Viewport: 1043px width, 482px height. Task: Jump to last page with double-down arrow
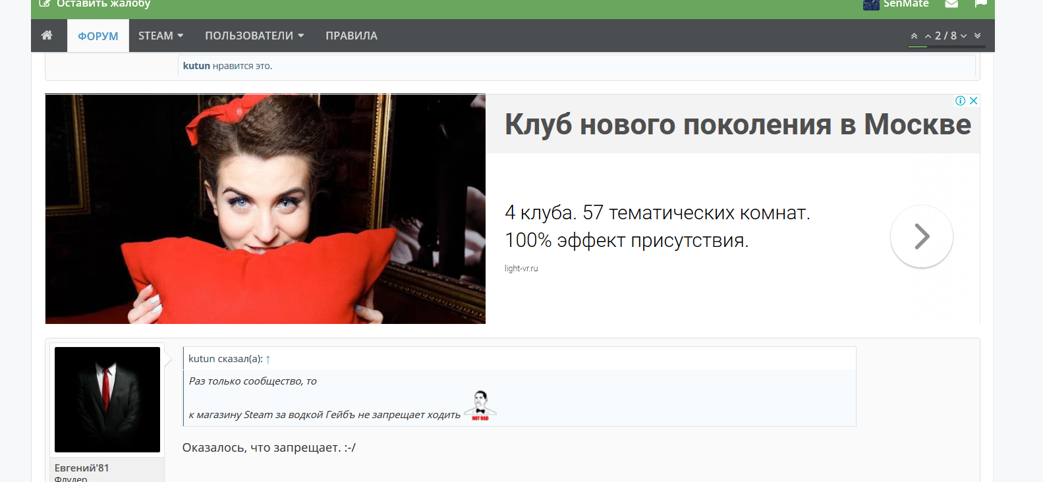pyautogui.click(x=977, y=36)
